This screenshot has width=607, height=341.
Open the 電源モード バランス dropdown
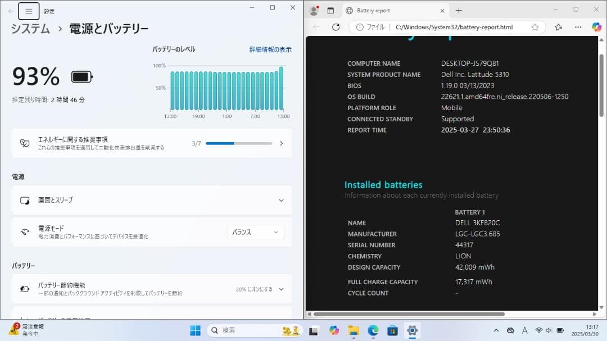point(256,232)
